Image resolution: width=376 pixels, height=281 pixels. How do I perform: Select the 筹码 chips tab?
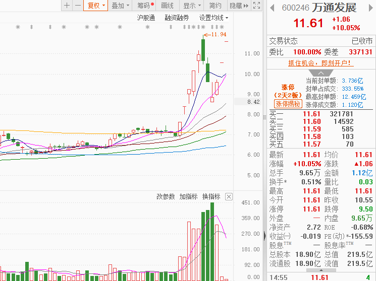pos(144,5)
